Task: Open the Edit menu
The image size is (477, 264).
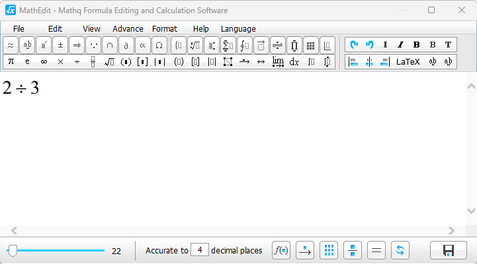Action: tap(55, 29)
